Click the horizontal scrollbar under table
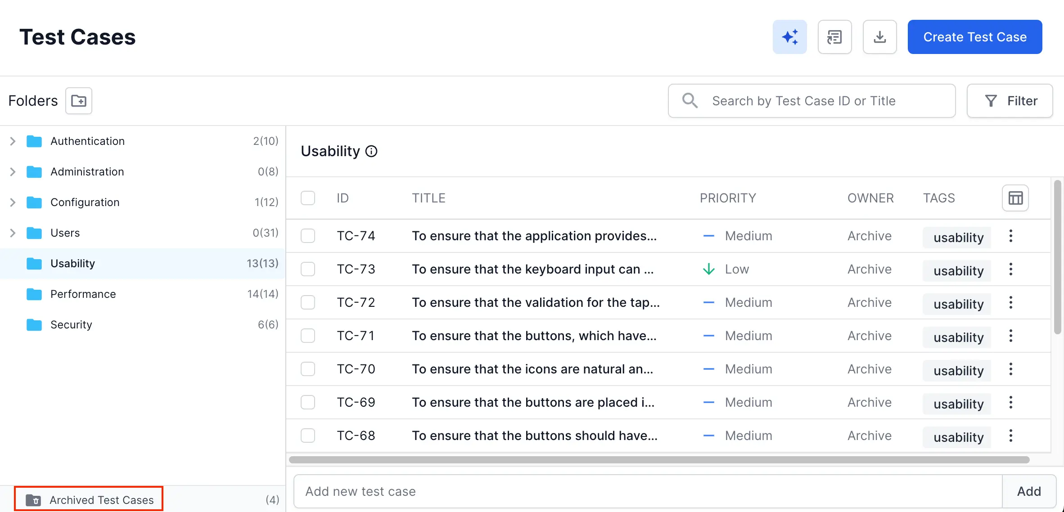1064x512 pixels. (x=659, y=460)
